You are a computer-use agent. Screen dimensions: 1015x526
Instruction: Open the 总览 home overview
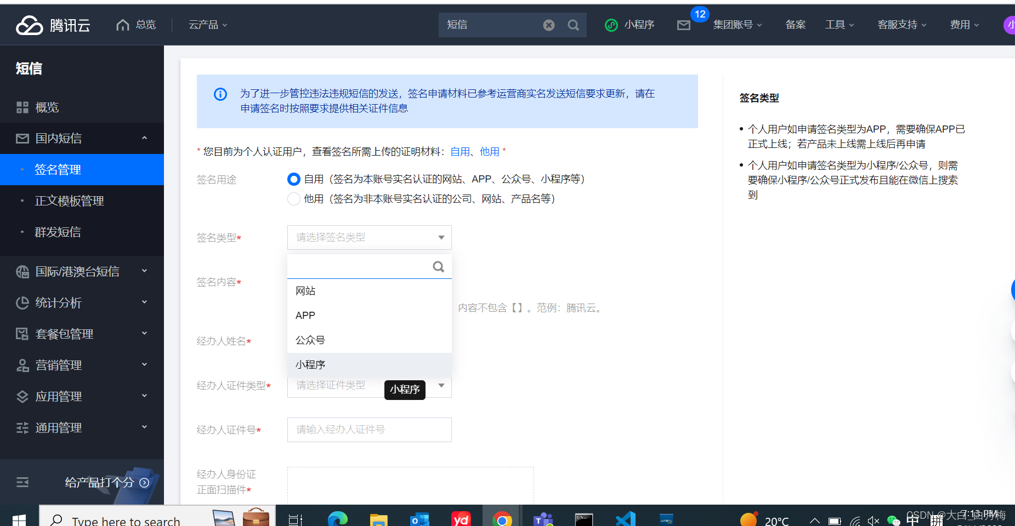pyautogui.click(x=136, y=25)
